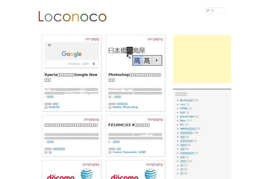
Task: Follow the continue-reading link in Xperia post
Action: point(50,97)
